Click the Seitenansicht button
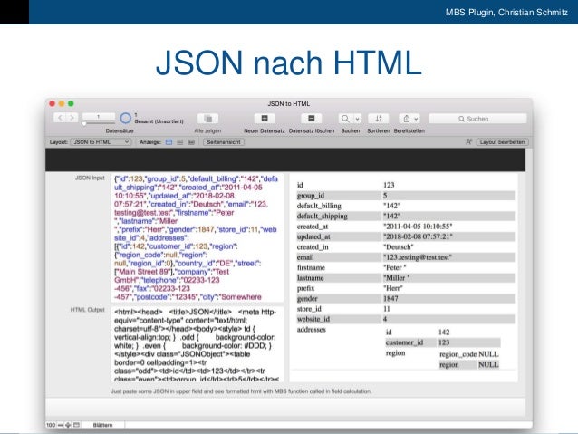Image resolution: width=578 pixels, height=434 pixels. (224, 142)
